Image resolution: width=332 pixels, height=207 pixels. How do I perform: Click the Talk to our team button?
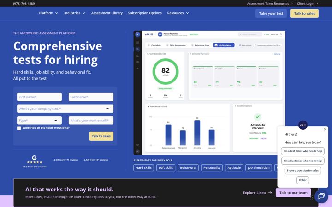pyautogui.click(x=293, y=193)
